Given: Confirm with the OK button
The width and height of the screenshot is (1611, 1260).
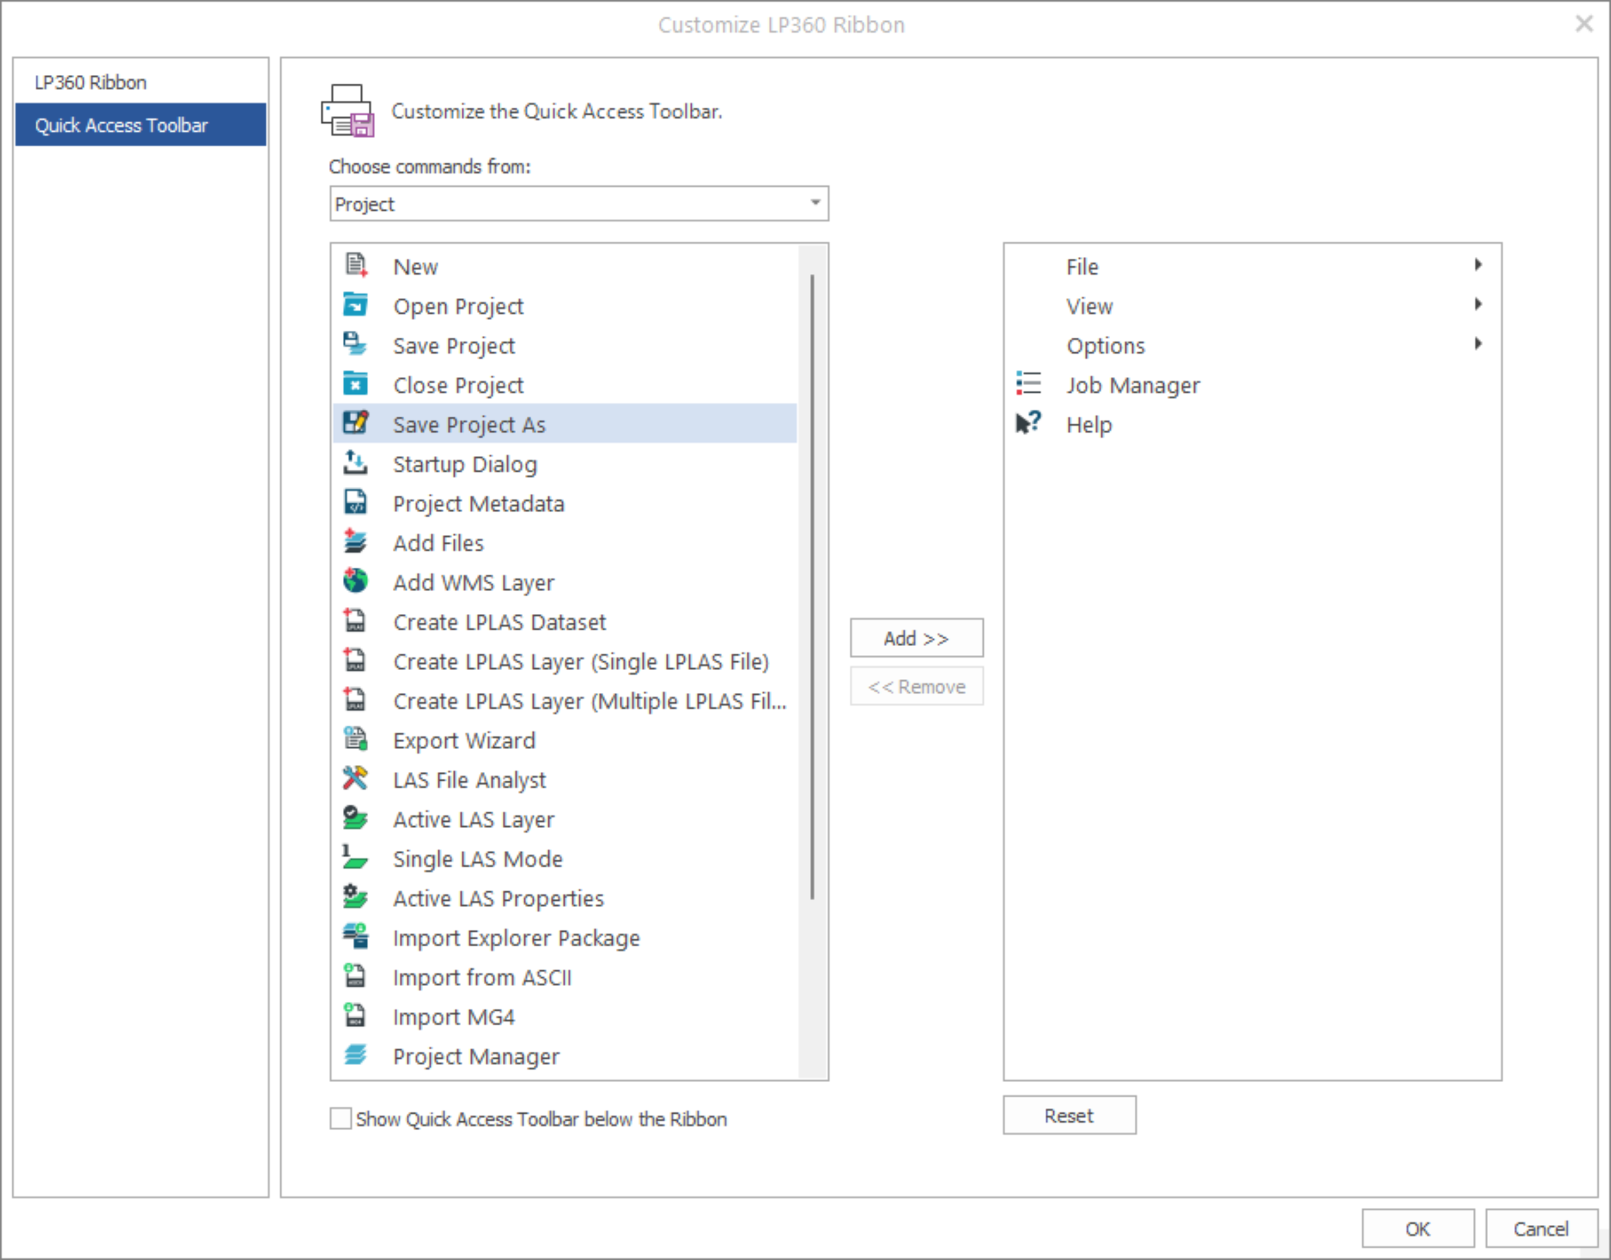Looking at the screenshot, I should point(1418,1229).
